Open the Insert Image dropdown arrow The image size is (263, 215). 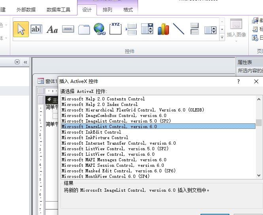[236, 41]
